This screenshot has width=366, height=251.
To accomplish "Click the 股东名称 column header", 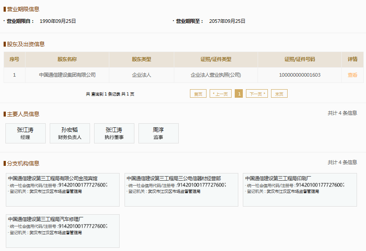I will point(67,59).
